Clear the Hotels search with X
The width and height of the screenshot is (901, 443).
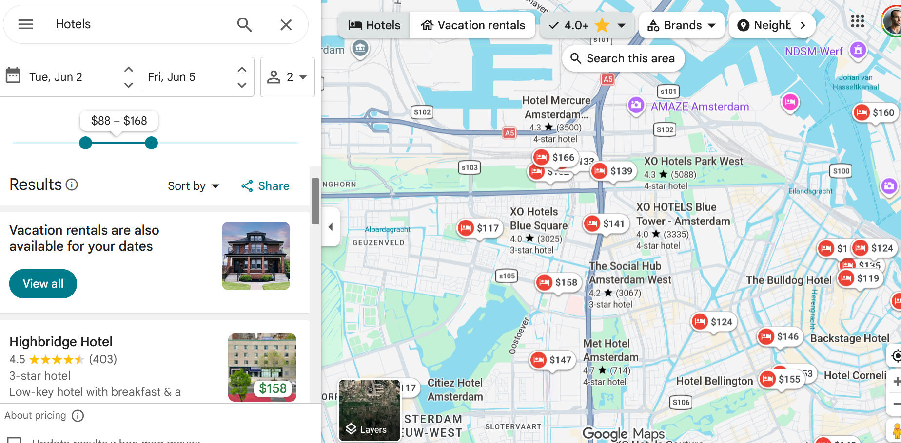[x=286, y=24]
